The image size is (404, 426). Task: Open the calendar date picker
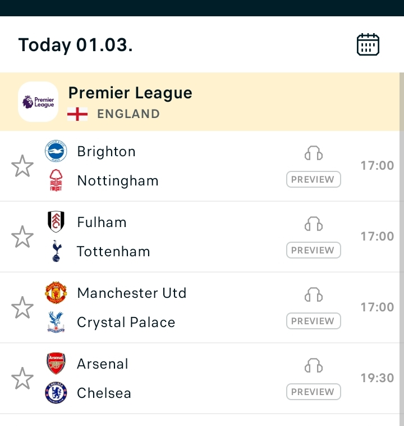pos(368,44)
